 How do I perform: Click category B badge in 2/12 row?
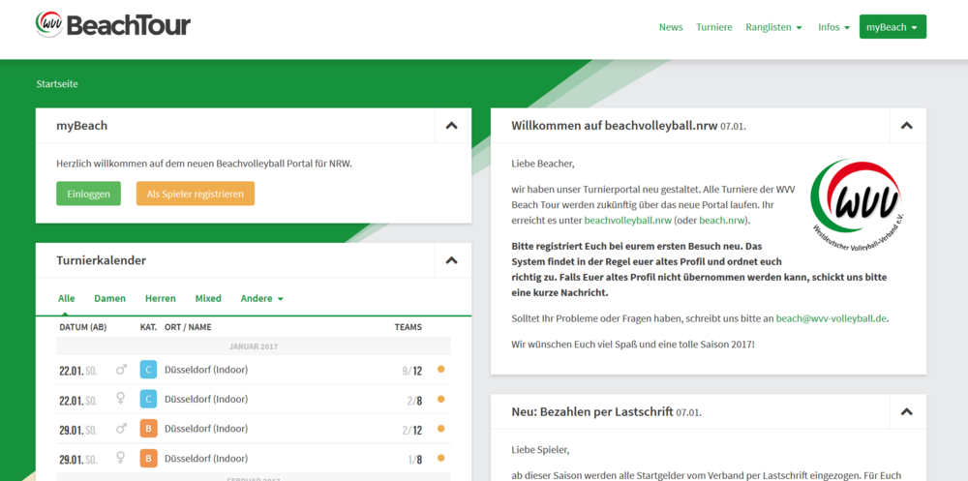(x=148, y=429)
